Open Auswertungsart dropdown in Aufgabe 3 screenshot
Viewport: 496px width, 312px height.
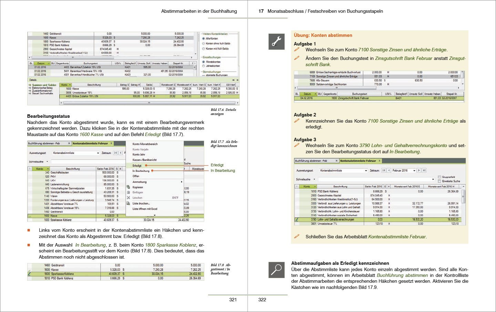[x=366, y=170]
